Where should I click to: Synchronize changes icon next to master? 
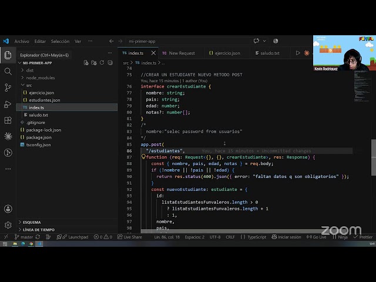pyautogui.click(x=38, y=237)
